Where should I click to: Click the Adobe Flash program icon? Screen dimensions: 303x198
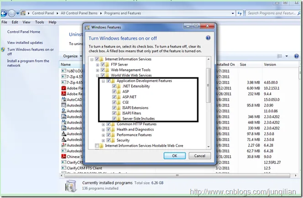[x=63, y=88]
